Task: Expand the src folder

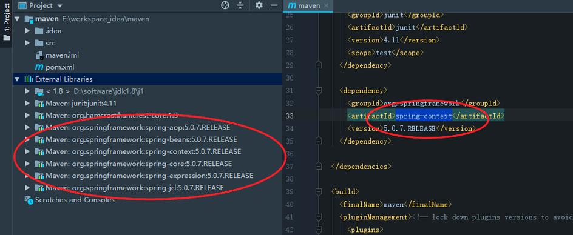Action: coord(27,43)
